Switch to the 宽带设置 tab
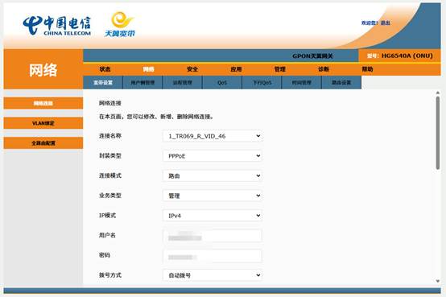The image size is (446, 297). coord(103,82)
